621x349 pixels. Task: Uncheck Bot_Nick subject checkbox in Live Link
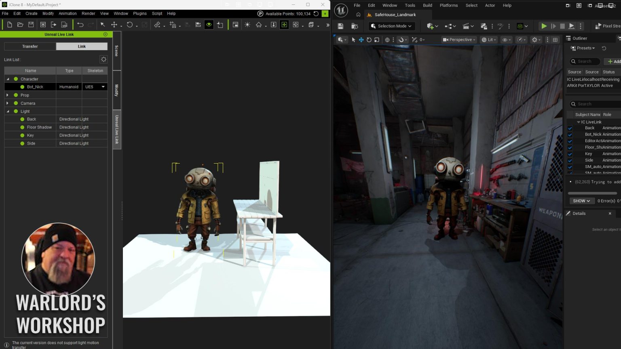(570, 135)
